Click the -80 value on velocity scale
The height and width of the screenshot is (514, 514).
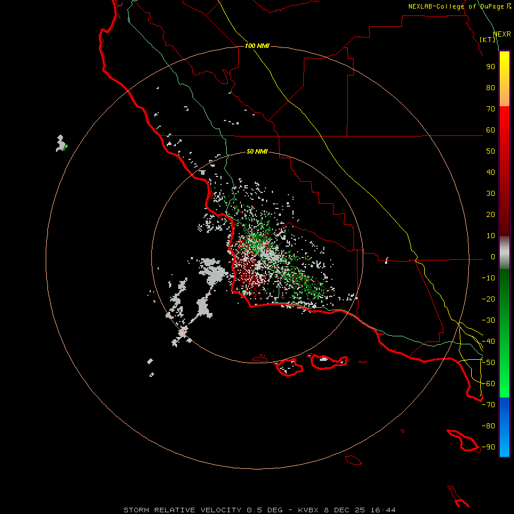pos(488,426)
